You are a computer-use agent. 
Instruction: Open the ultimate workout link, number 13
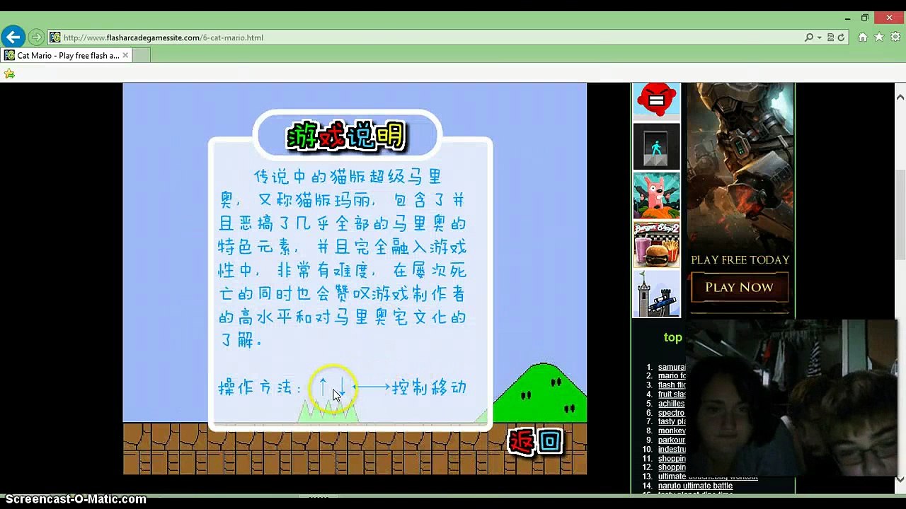[708, 476]
